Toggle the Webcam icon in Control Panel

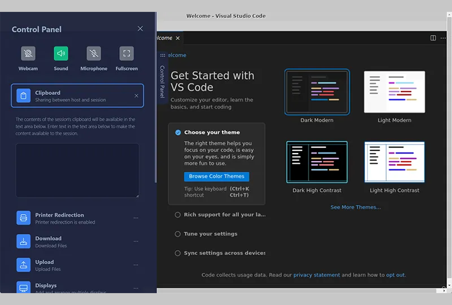pyautogui.click(x=28, y=53)
